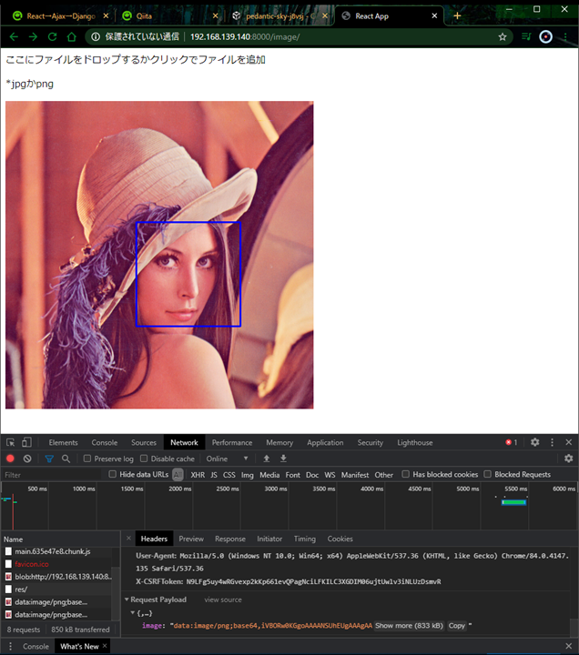Click the Filter input field
The image size is (579, 655).
pos(52,475)
